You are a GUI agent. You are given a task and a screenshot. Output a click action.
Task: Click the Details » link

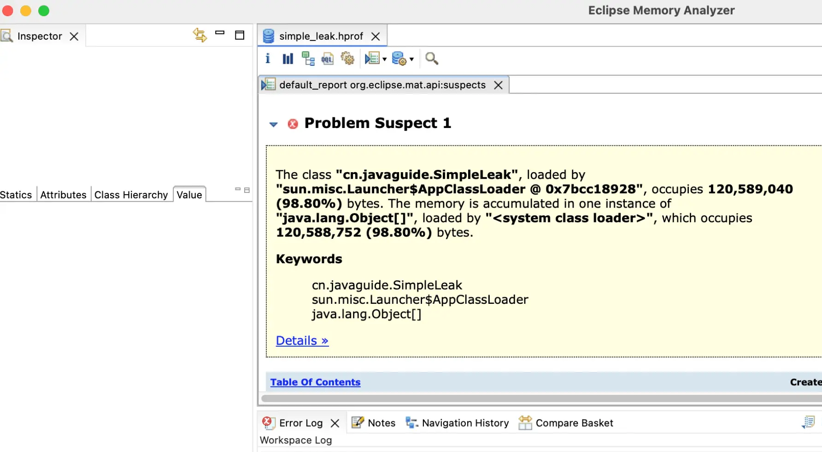[x=302, y=341]
